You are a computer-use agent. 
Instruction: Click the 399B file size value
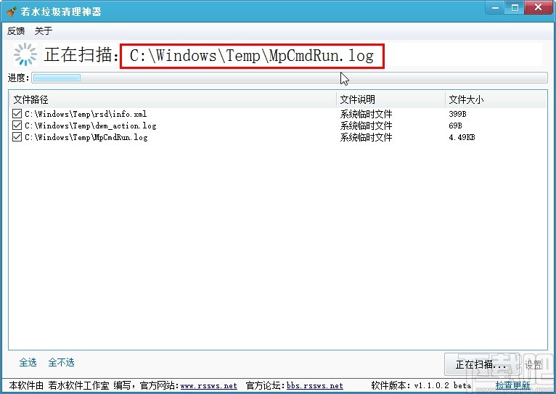(x=457, y=114)
